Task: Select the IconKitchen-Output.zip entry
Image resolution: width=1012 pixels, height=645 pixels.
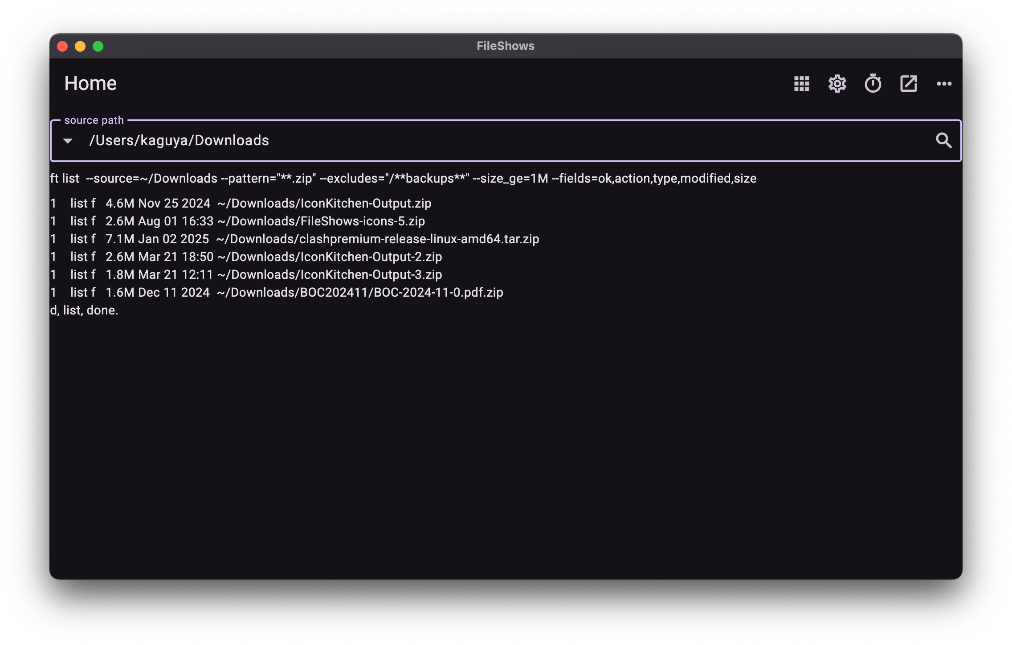Action: click(x=324, y=203)
